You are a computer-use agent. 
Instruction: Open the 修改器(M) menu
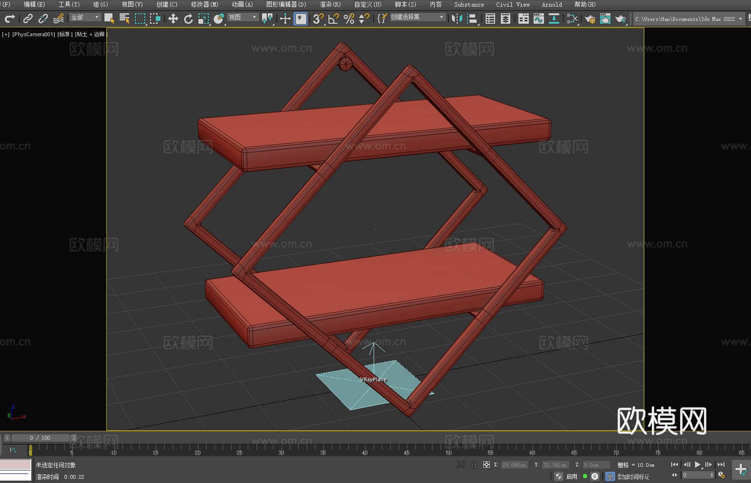tap(205, 4)
